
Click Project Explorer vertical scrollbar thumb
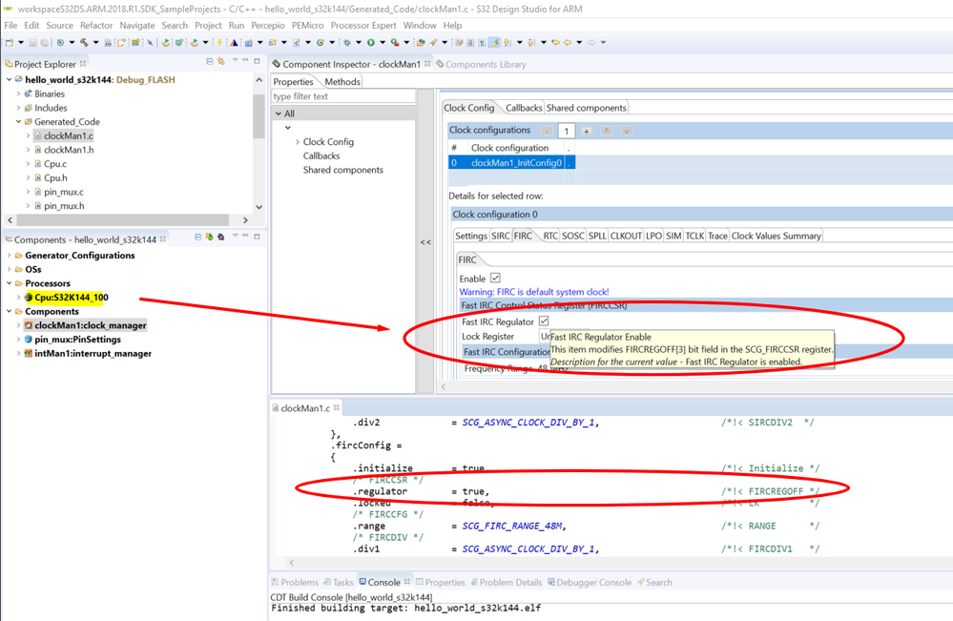click(259, 115)
